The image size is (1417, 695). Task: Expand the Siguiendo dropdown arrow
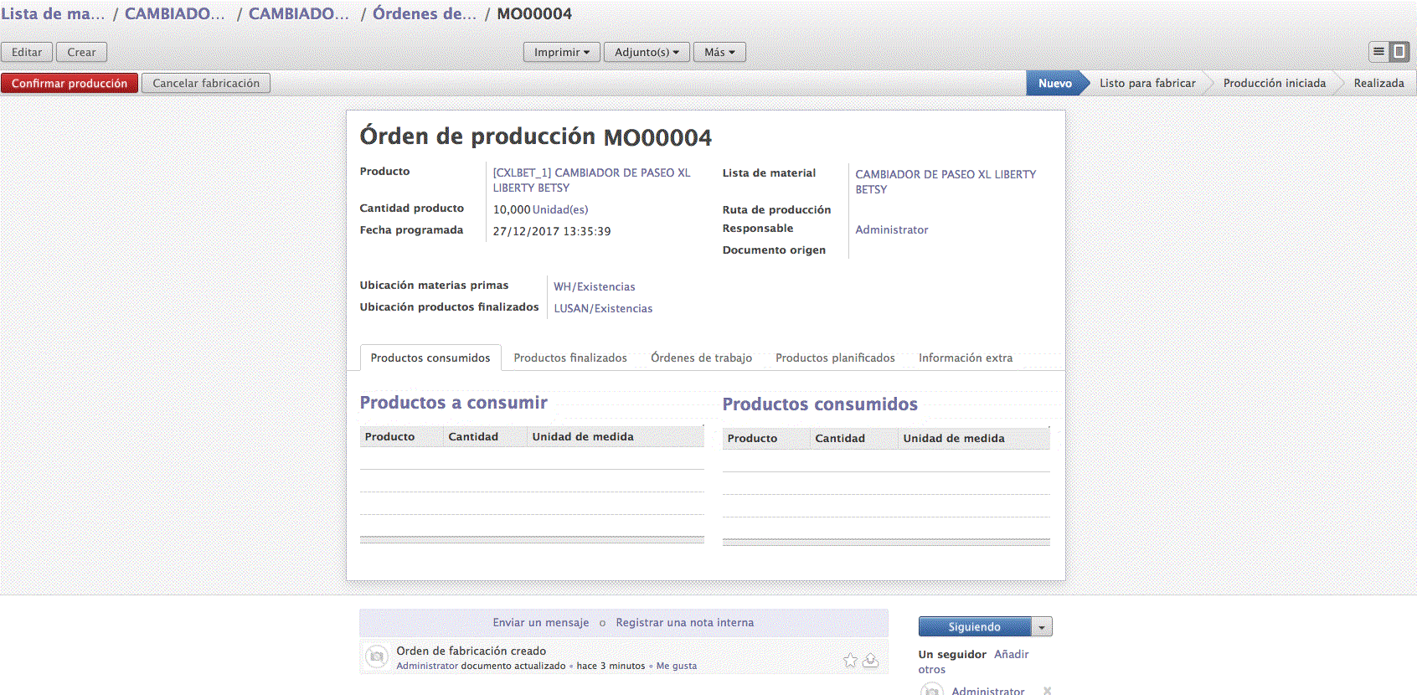[1042, 627]
